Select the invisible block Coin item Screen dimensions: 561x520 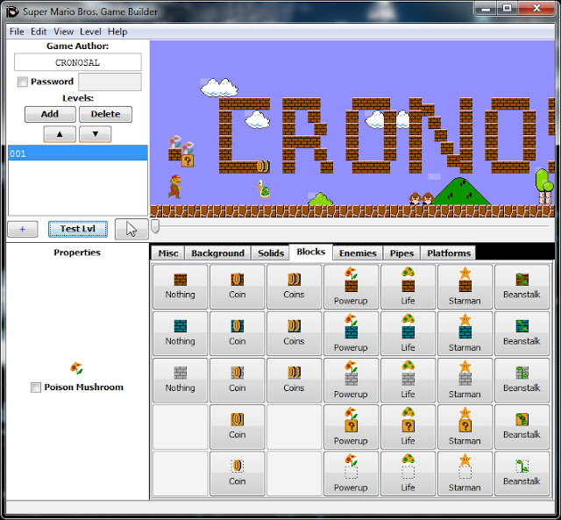[238, 474]
